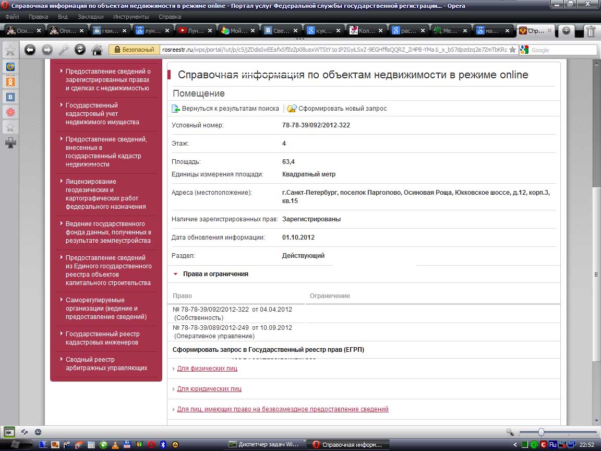This screenshot has width=601, height=451.
Task: Expand 'Для юридических лиц' section
Action: click(209, 389)
